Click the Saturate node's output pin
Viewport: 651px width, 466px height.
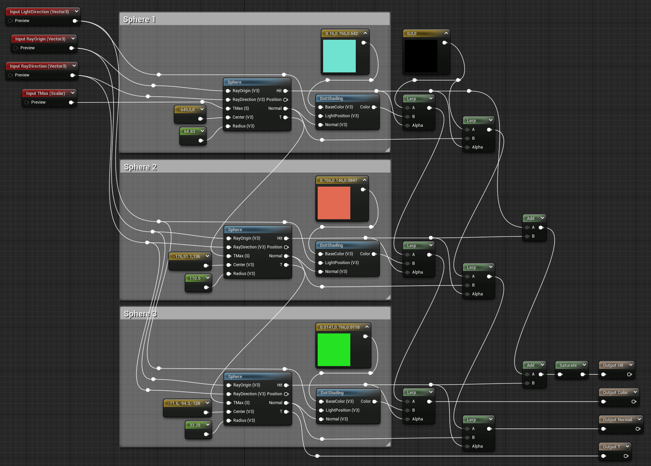click(583, 374)
